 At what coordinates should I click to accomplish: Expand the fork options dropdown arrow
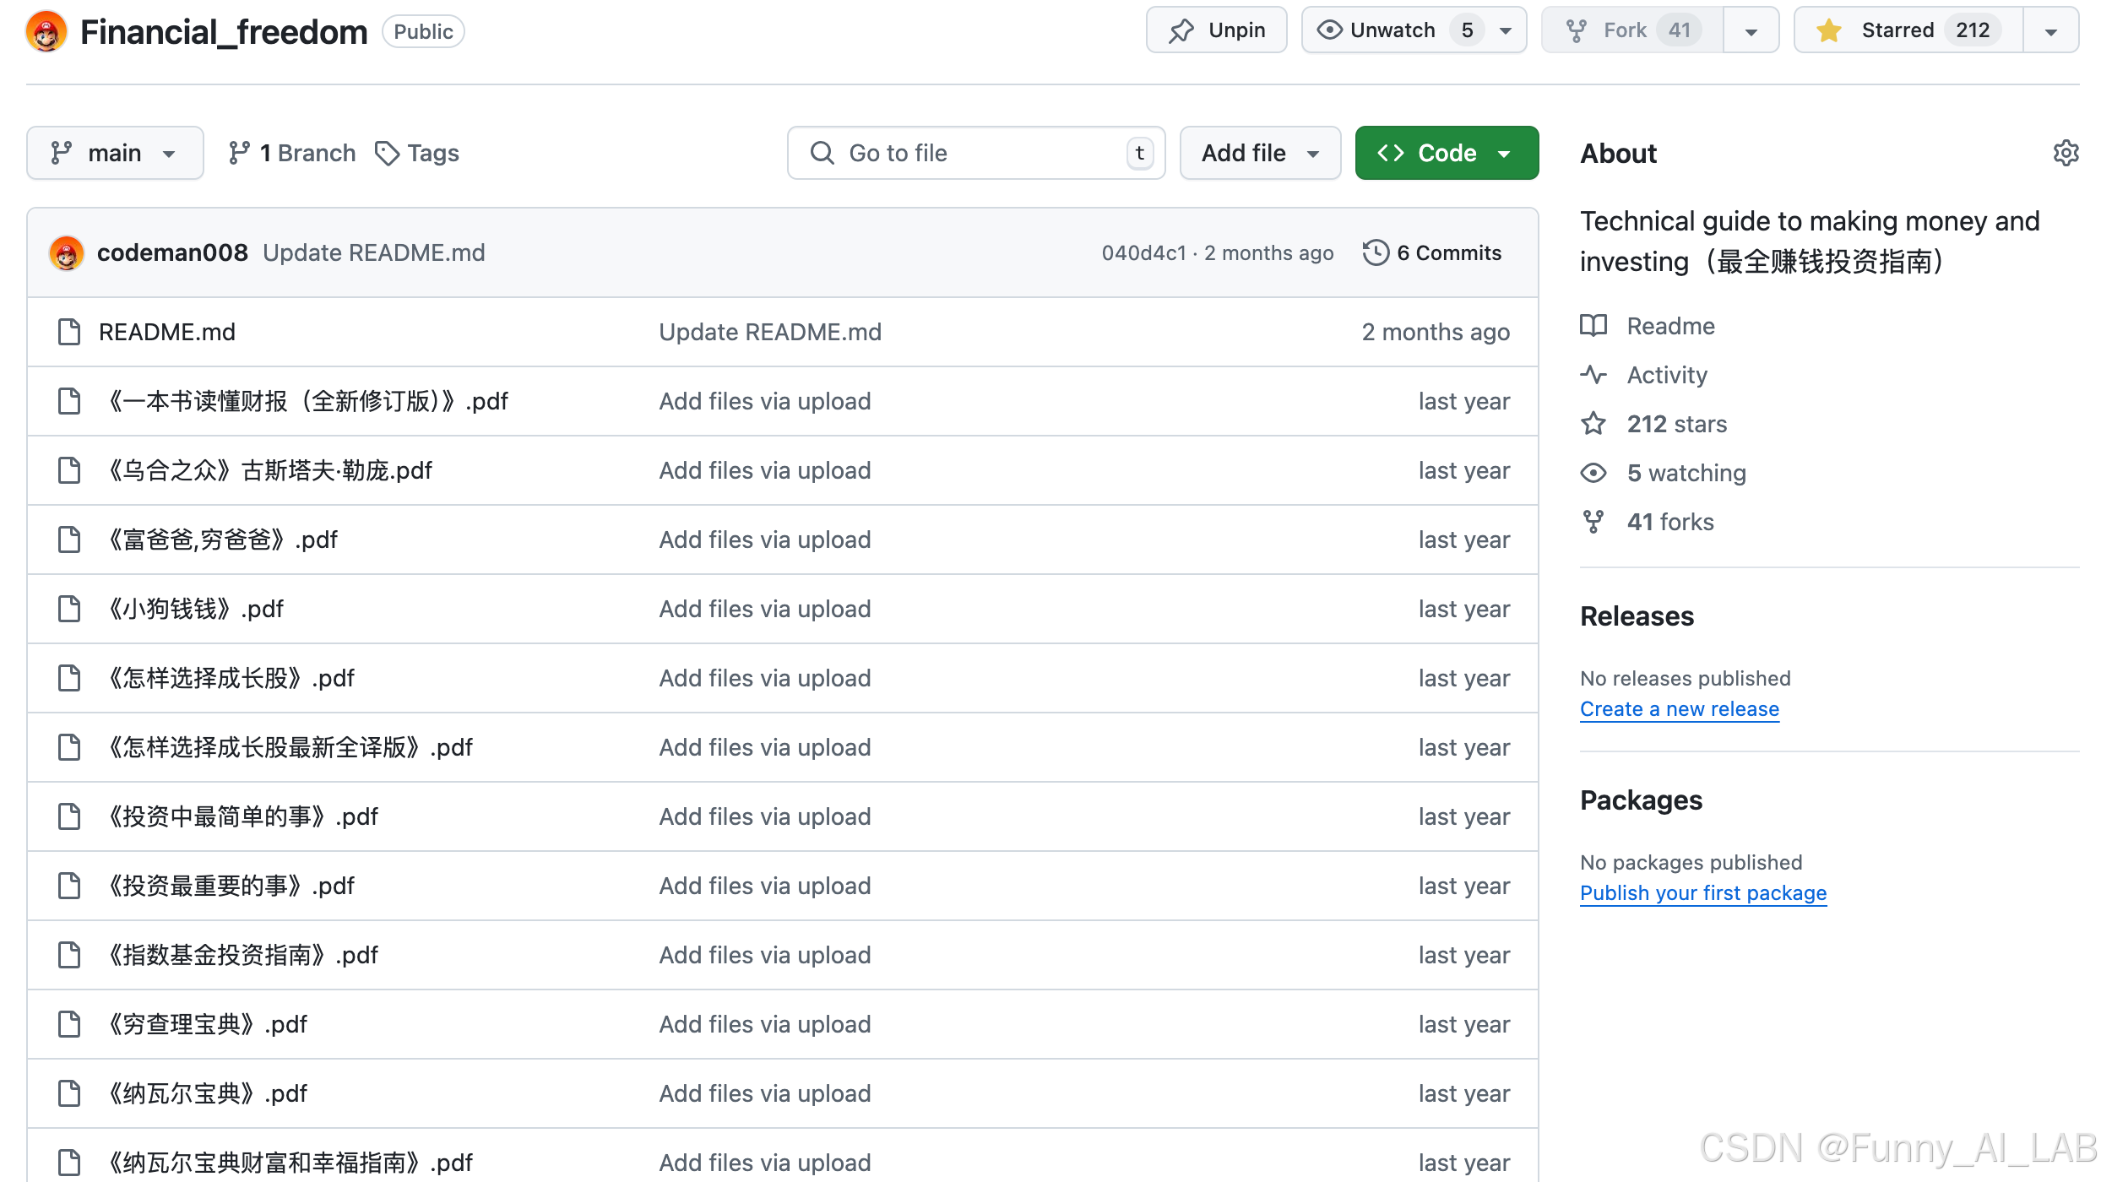1751,31
